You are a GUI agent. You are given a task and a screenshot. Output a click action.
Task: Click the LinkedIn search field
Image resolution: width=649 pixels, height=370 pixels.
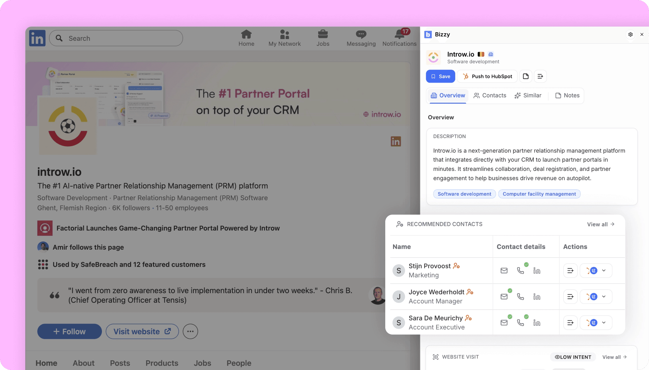[x=116, y=38]
